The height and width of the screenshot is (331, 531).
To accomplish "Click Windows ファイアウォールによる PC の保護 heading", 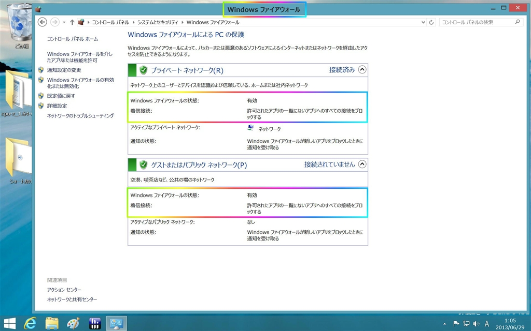I will (x=186, y=35).
